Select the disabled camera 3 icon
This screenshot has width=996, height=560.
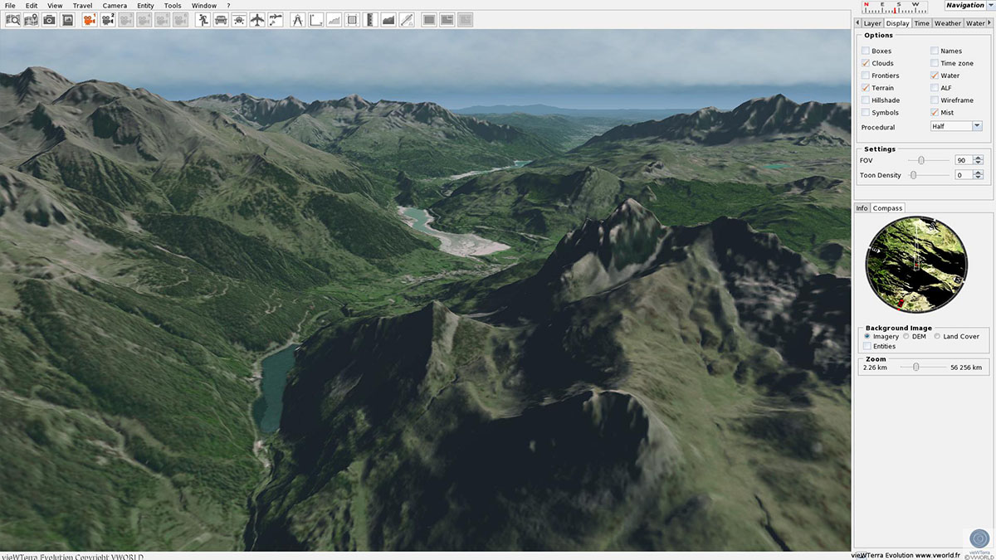tap(126, 20)
